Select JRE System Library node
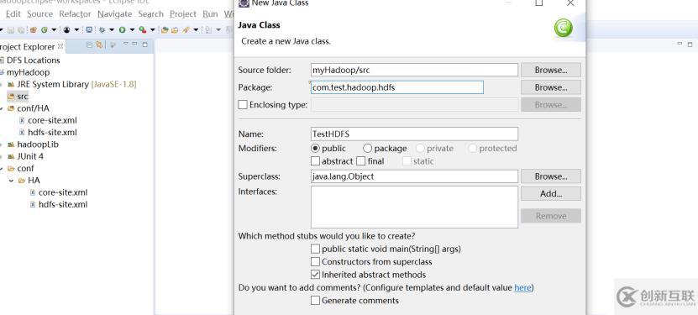Image resolution: width=698 pixels, height=315 pixels. [76, 84]
